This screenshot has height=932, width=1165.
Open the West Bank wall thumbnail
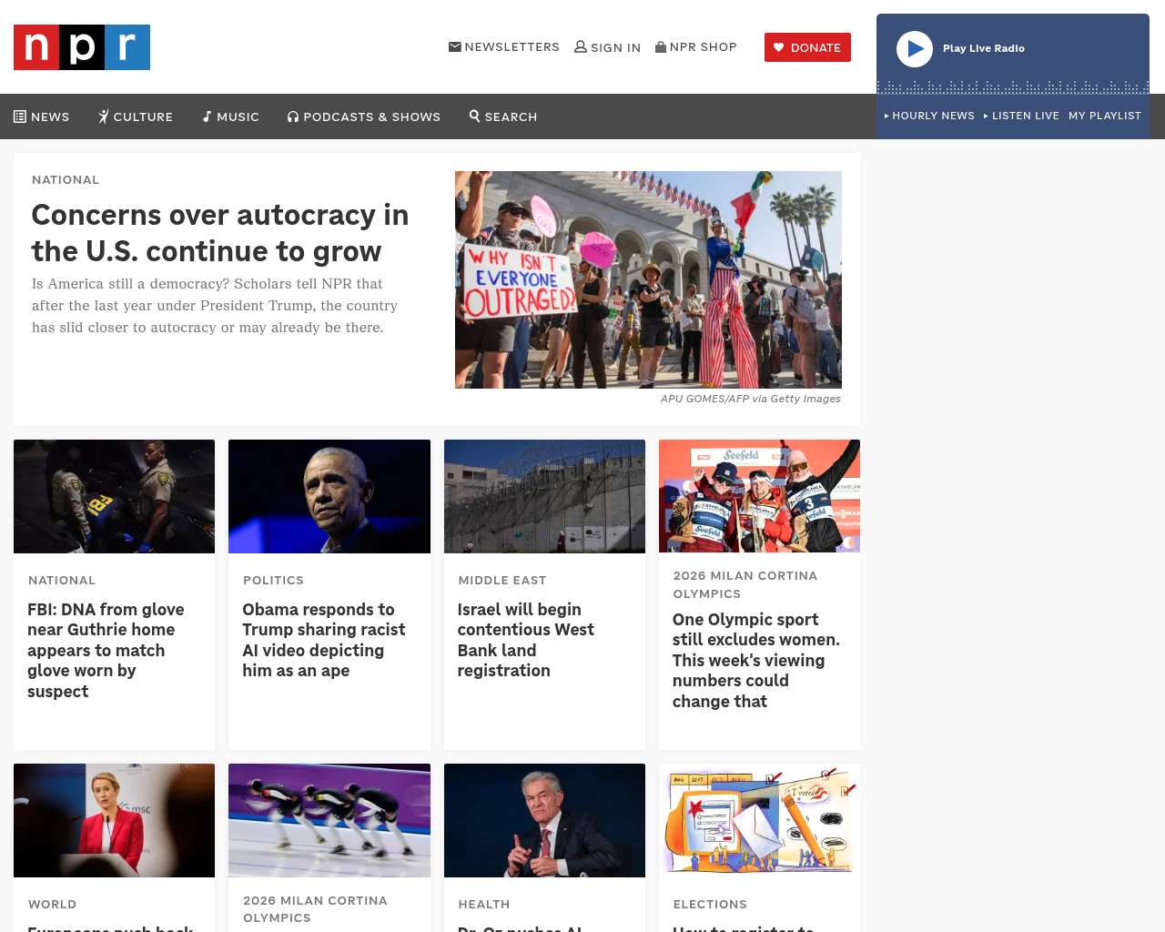[544, 496]
